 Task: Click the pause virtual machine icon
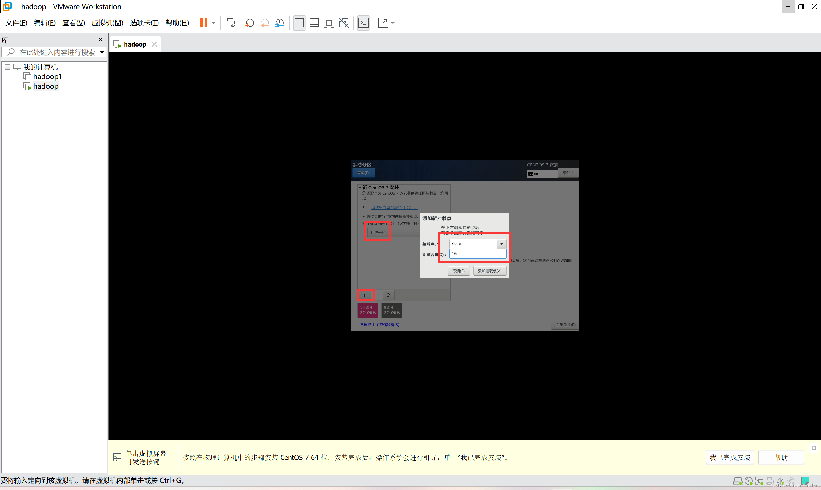click(x=204, y=23)
